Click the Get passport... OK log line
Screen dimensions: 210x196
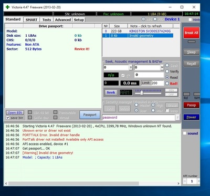pos(36,149)
